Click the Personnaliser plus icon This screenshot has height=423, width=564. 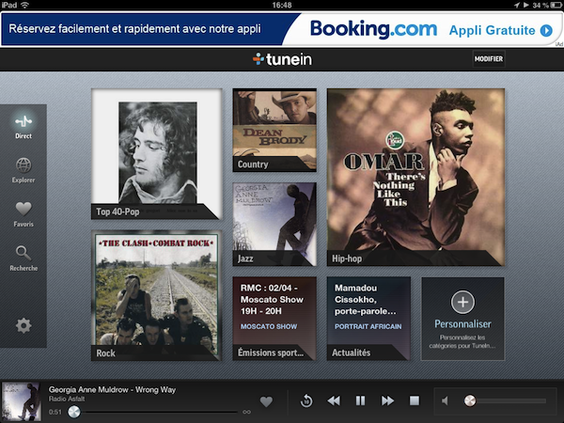462,302
